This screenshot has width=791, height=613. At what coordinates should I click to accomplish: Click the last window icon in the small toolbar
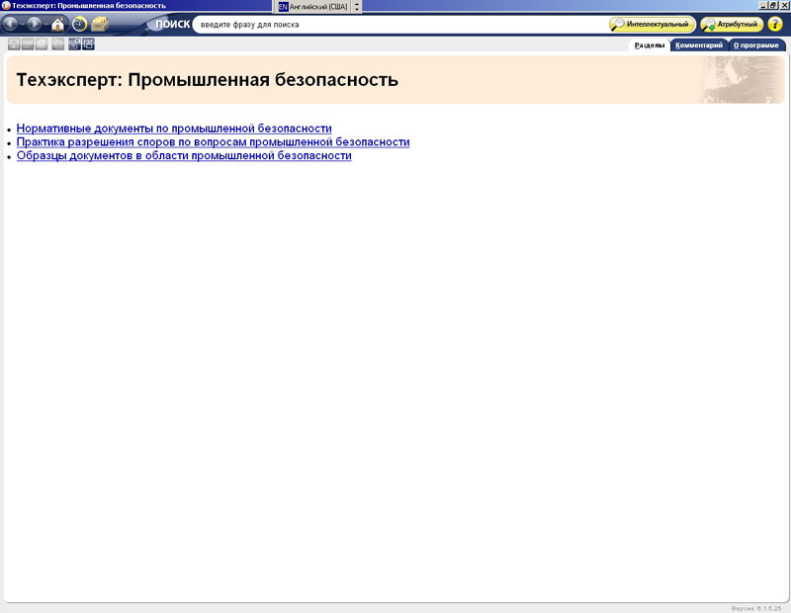click(x=89, y=44)
